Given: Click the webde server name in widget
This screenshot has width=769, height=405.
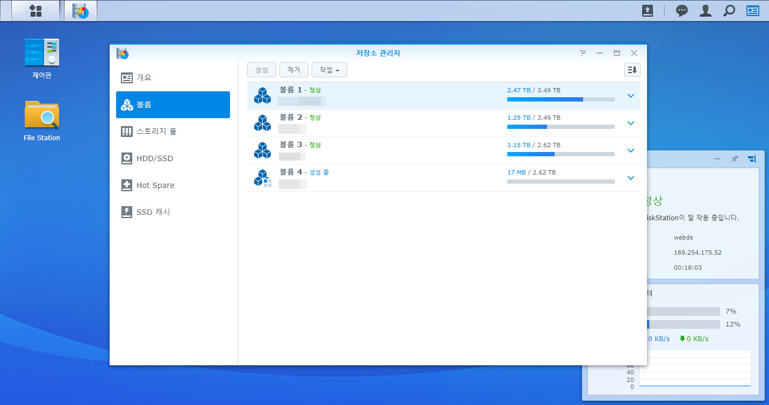Looking at the screenshot, I should coord(684,237).
